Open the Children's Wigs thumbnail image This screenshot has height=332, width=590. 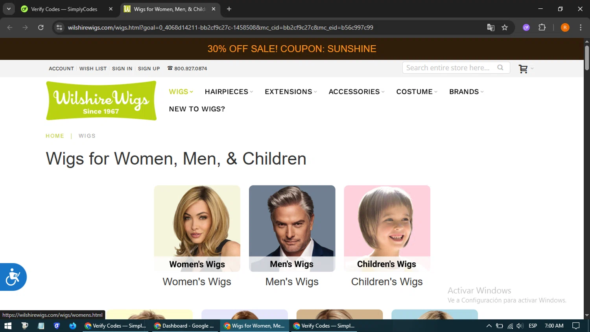pyautogui.click(x=387, y=228)
